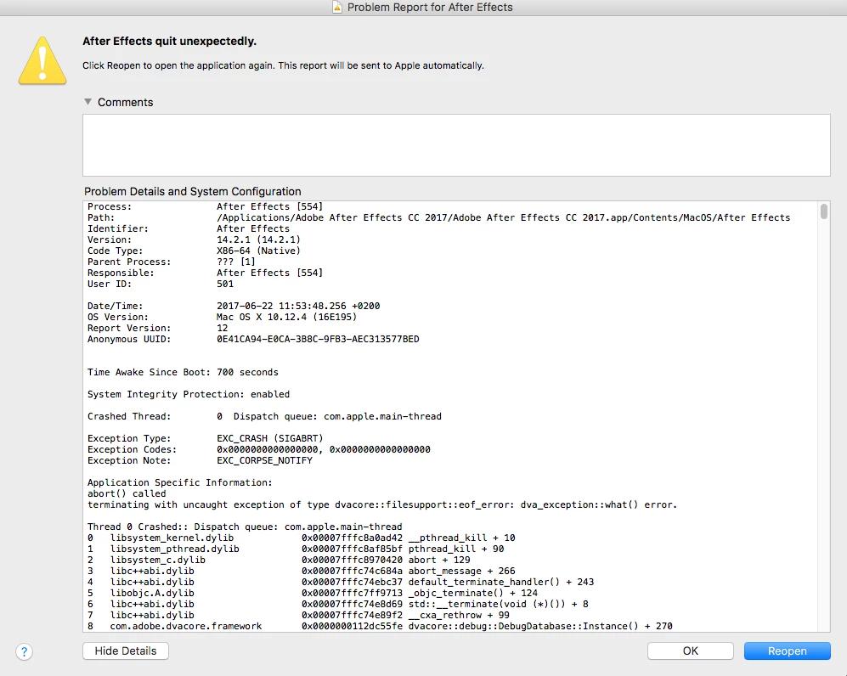This screenshot has height=676, width=847.
Task: Click the "abort_message + 266" stack row
Action: (x=302, y=572)
